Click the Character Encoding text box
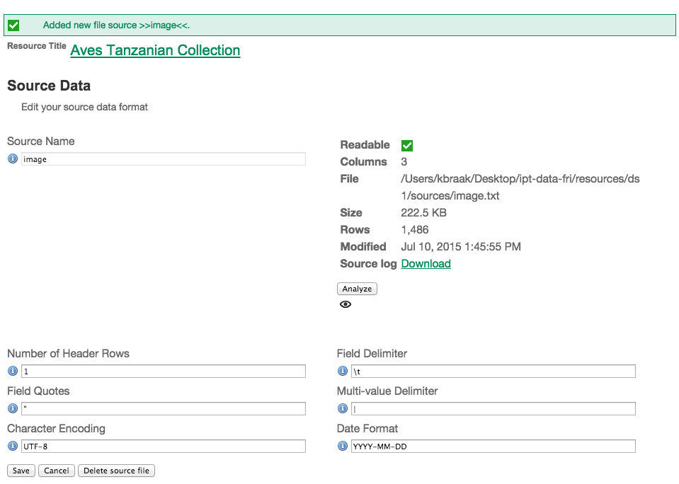This screenshot has height=484, width=679. [164, 446]
